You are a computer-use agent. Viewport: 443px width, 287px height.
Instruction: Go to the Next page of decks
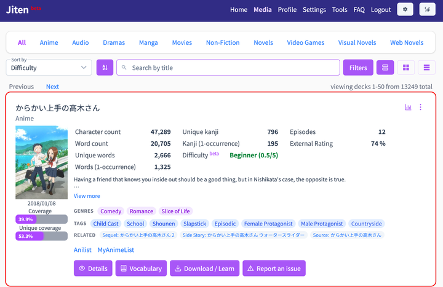52,87
